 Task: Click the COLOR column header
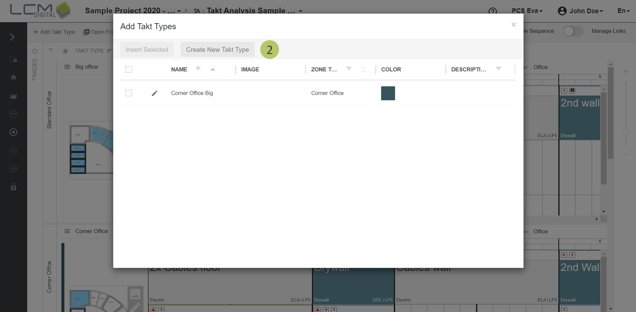391,70
